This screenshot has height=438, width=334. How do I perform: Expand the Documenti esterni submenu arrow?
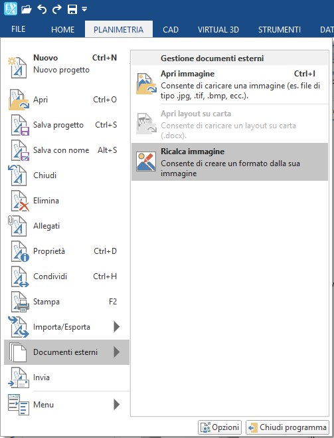[x=117, y=352]
